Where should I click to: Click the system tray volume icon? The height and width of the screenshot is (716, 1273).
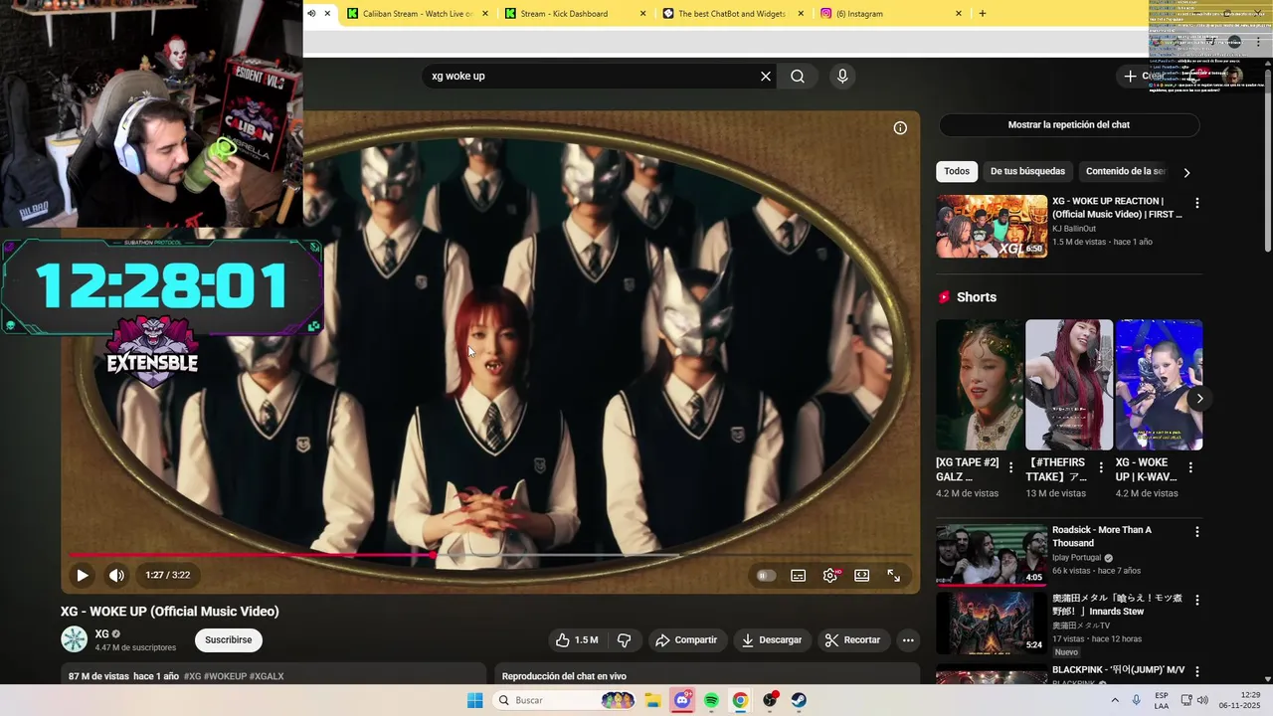coord(1202,700)
